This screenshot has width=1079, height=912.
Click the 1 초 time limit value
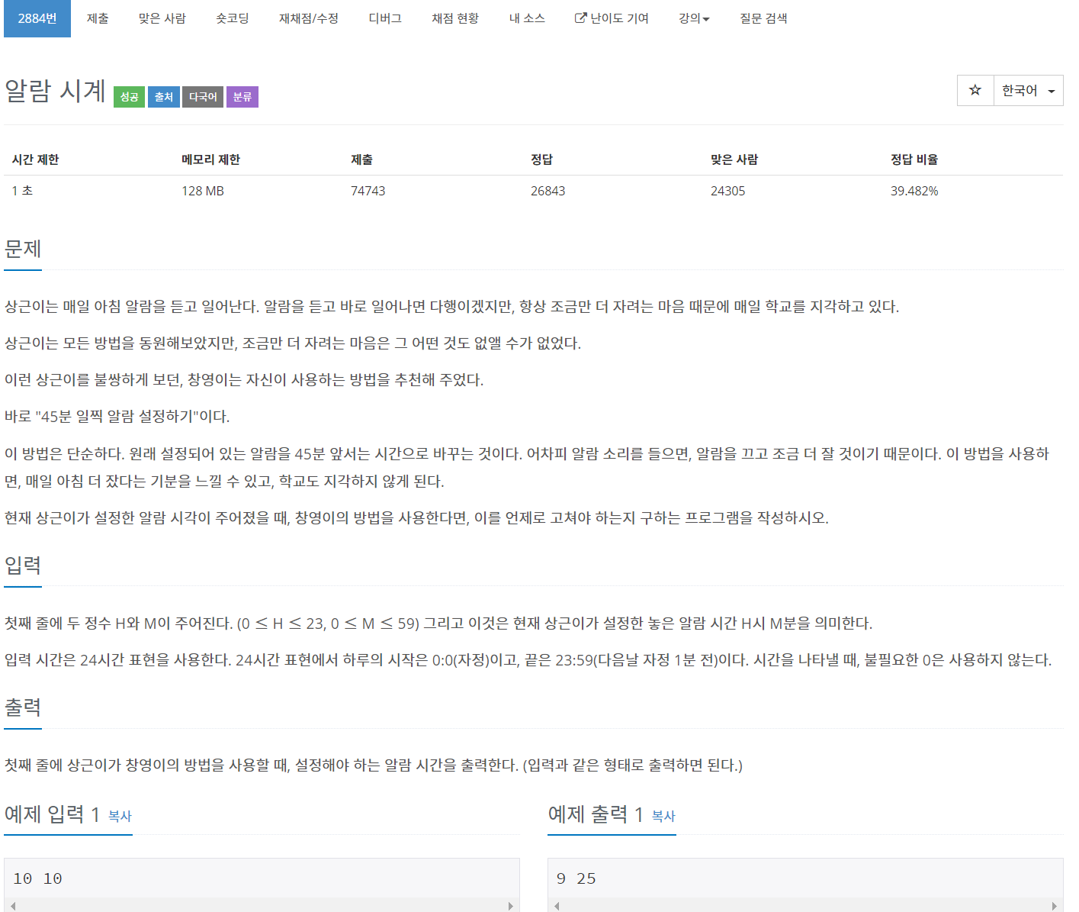click(22, 191)
